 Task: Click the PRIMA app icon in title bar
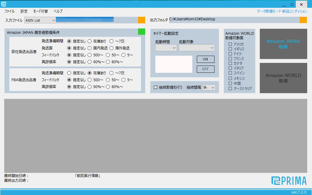[4, 4]
